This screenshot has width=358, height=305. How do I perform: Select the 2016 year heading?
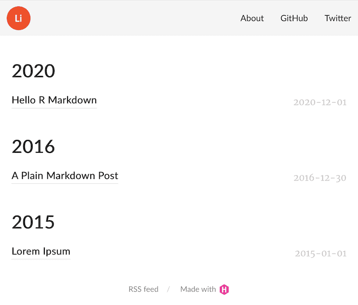coord(33,146)
